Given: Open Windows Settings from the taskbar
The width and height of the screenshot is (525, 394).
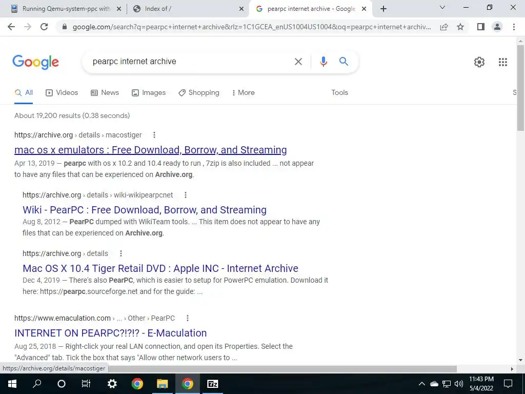Looking at the screenshot, I should point(112,384).
